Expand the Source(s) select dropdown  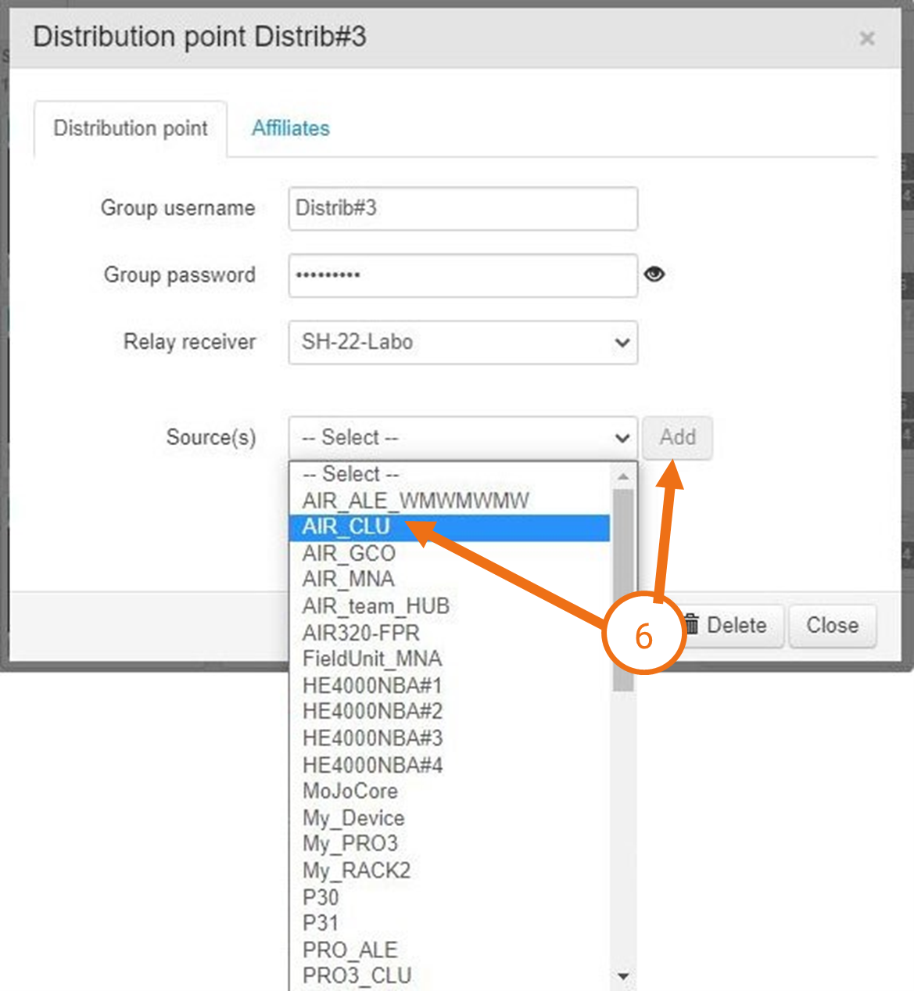(x=463, y=437)
